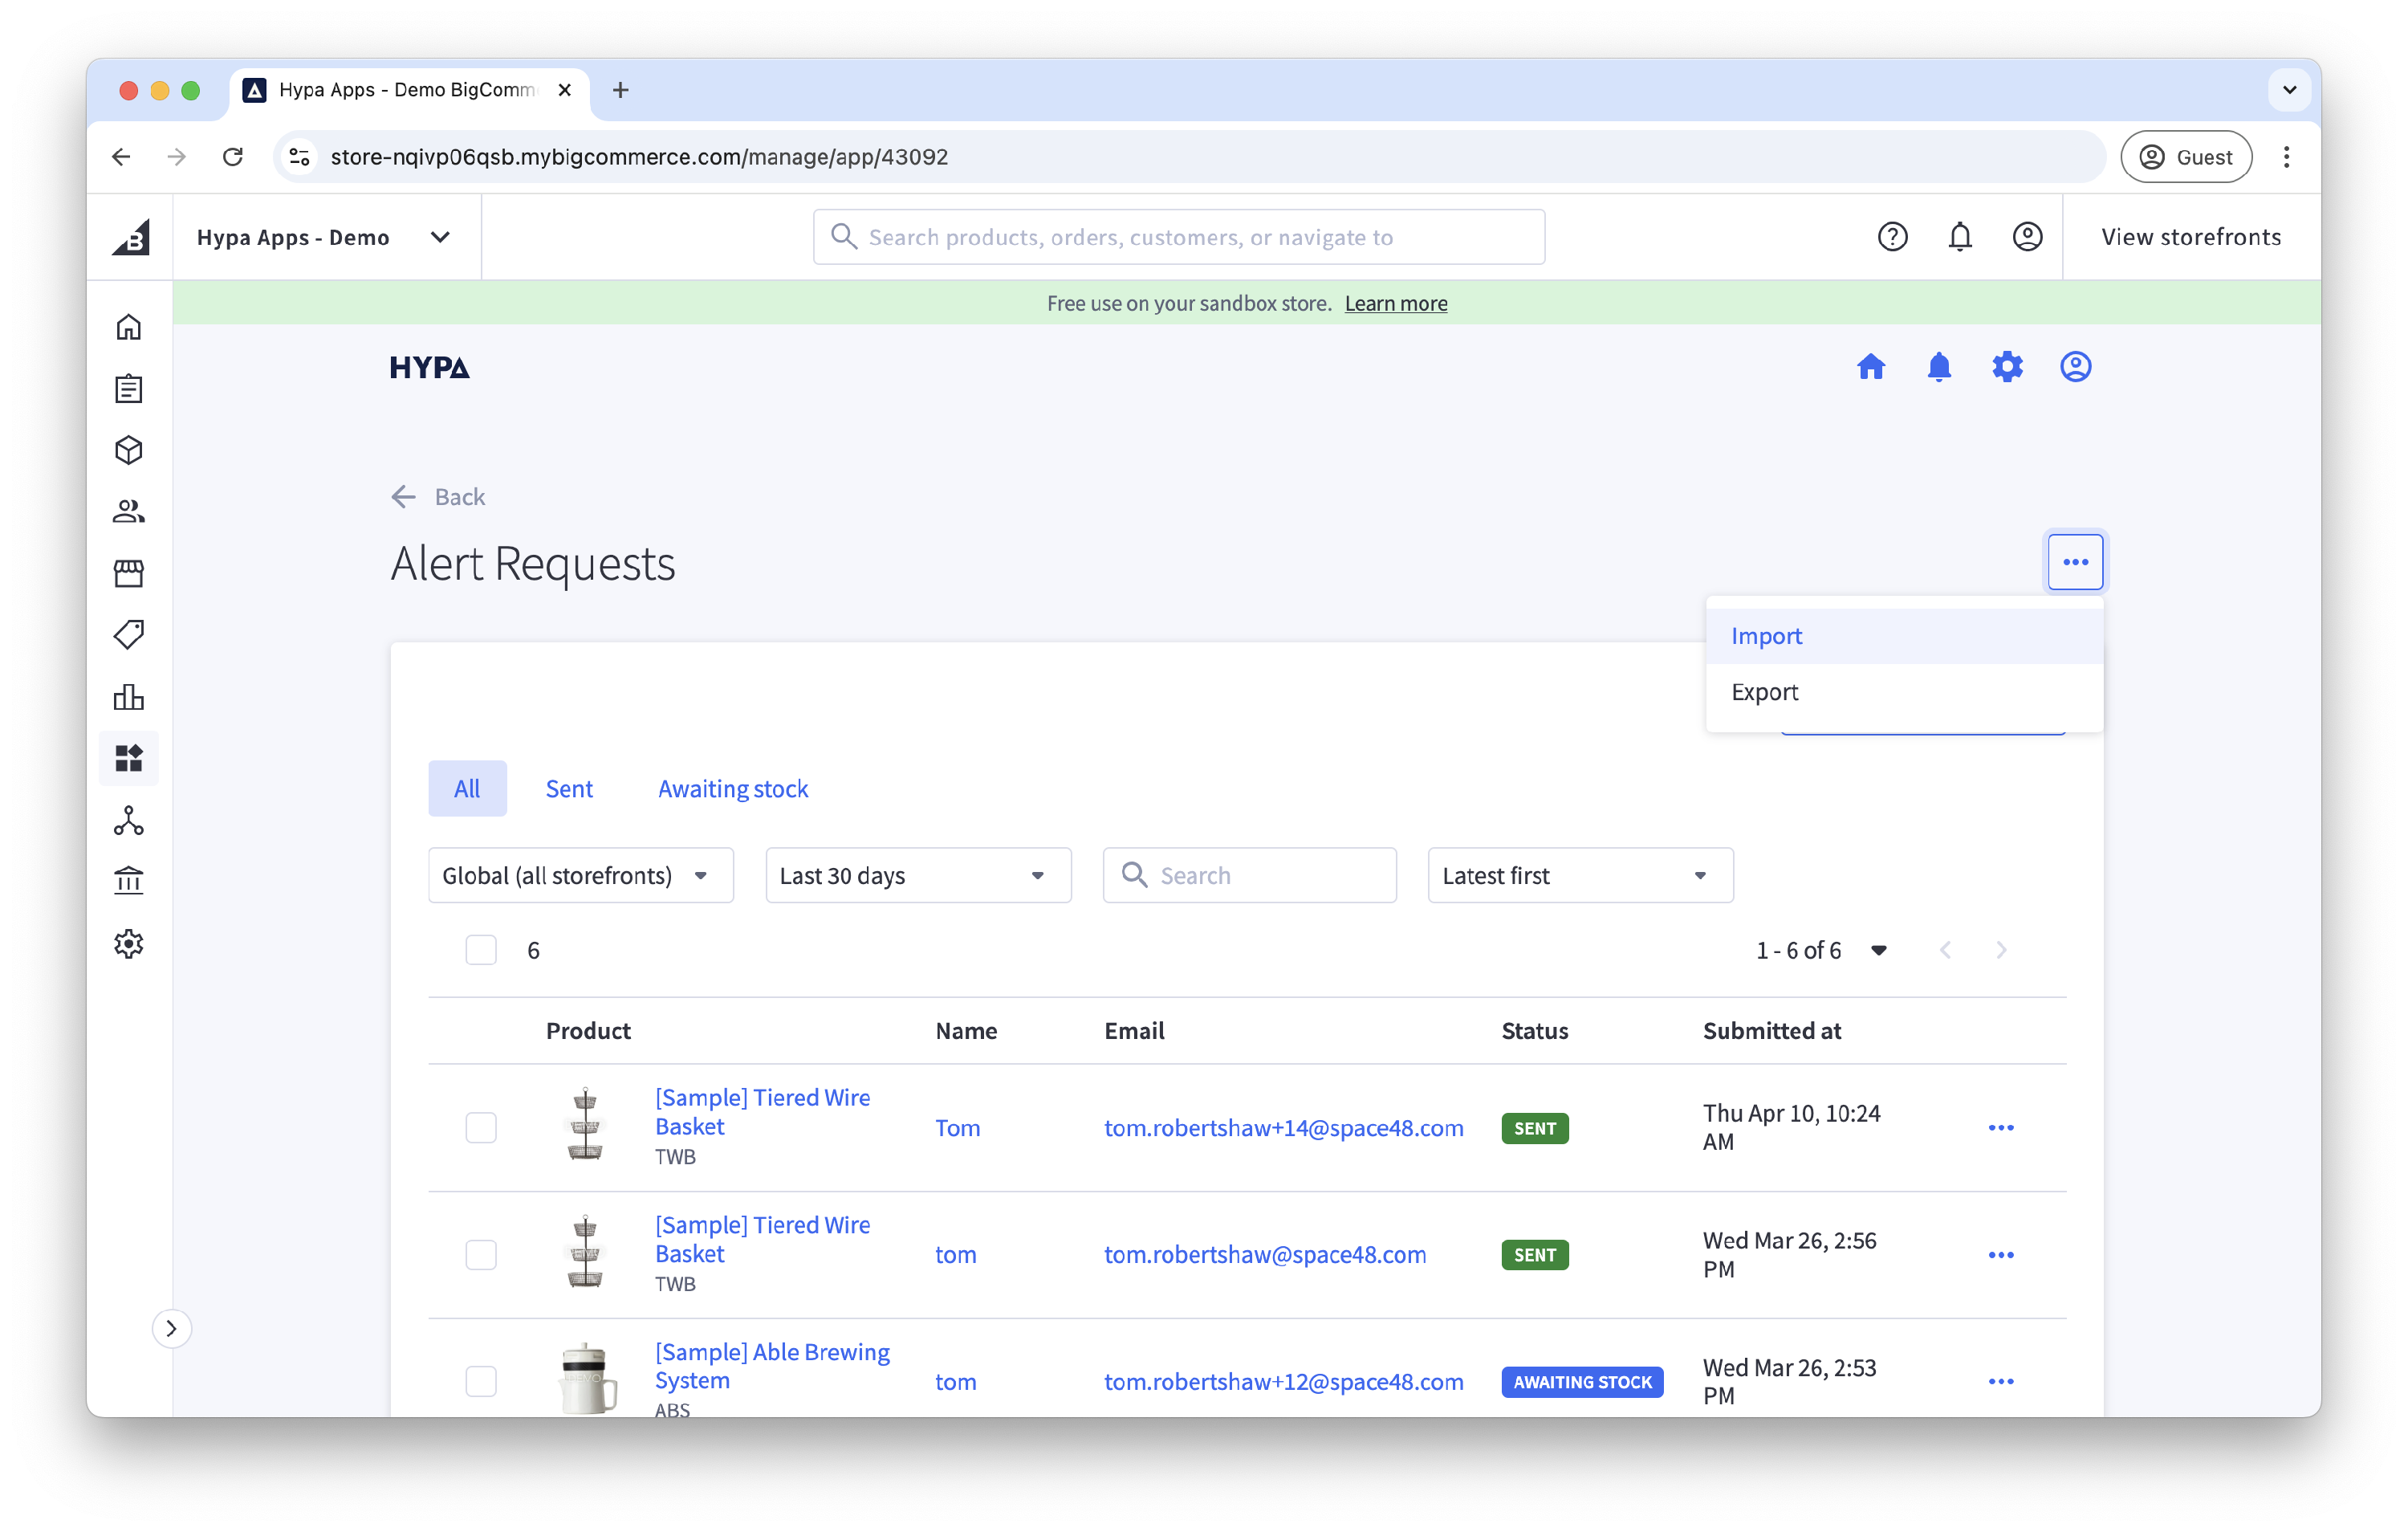This screenshot has height=1532, width=2408.
Task: Check the row for tom.robertshaw@space48.com
Action: point(481,1255)
